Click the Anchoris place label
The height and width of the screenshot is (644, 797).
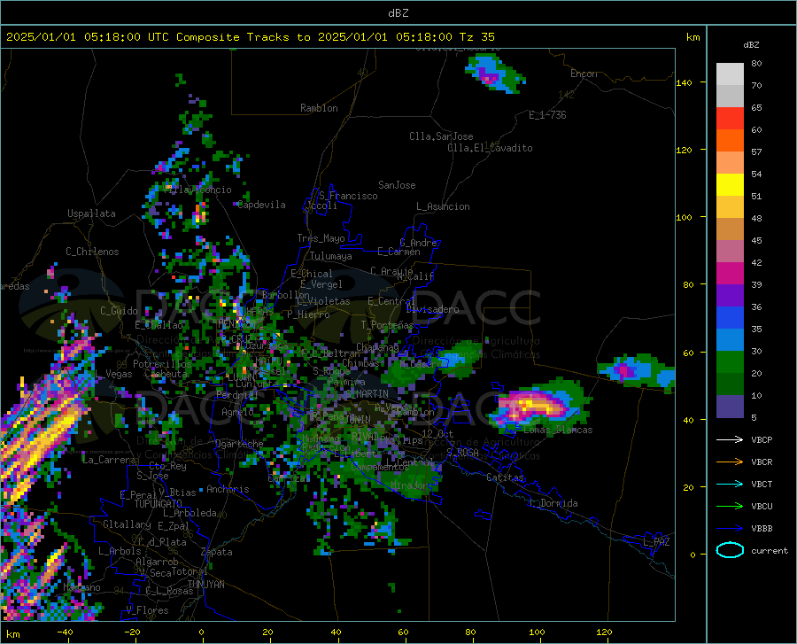pos(228,489)
